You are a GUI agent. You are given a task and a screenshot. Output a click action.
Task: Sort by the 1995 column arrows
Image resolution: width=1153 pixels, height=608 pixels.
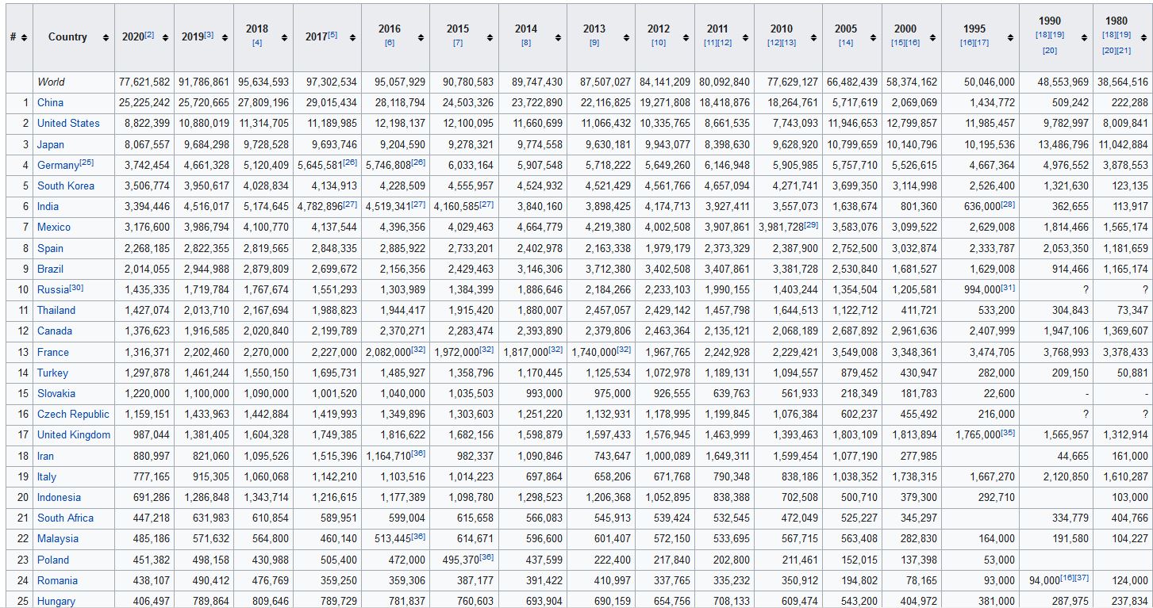coord(1009,37)
